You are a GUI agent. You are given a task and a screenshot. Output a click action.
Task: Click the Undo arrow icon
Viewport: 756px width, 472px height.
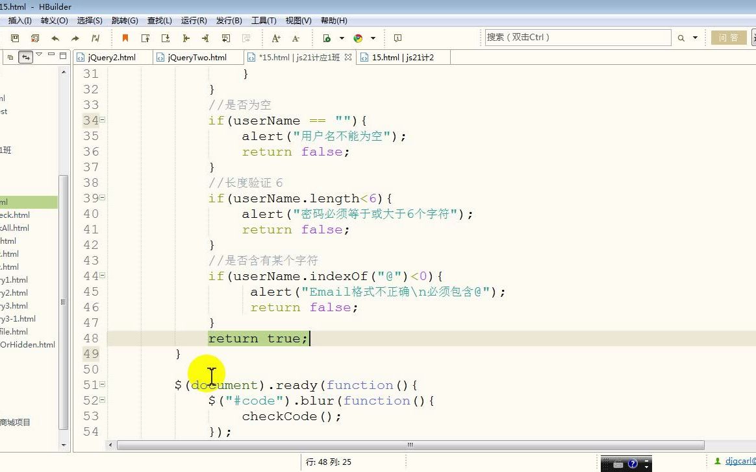click(x=55, y=38)
